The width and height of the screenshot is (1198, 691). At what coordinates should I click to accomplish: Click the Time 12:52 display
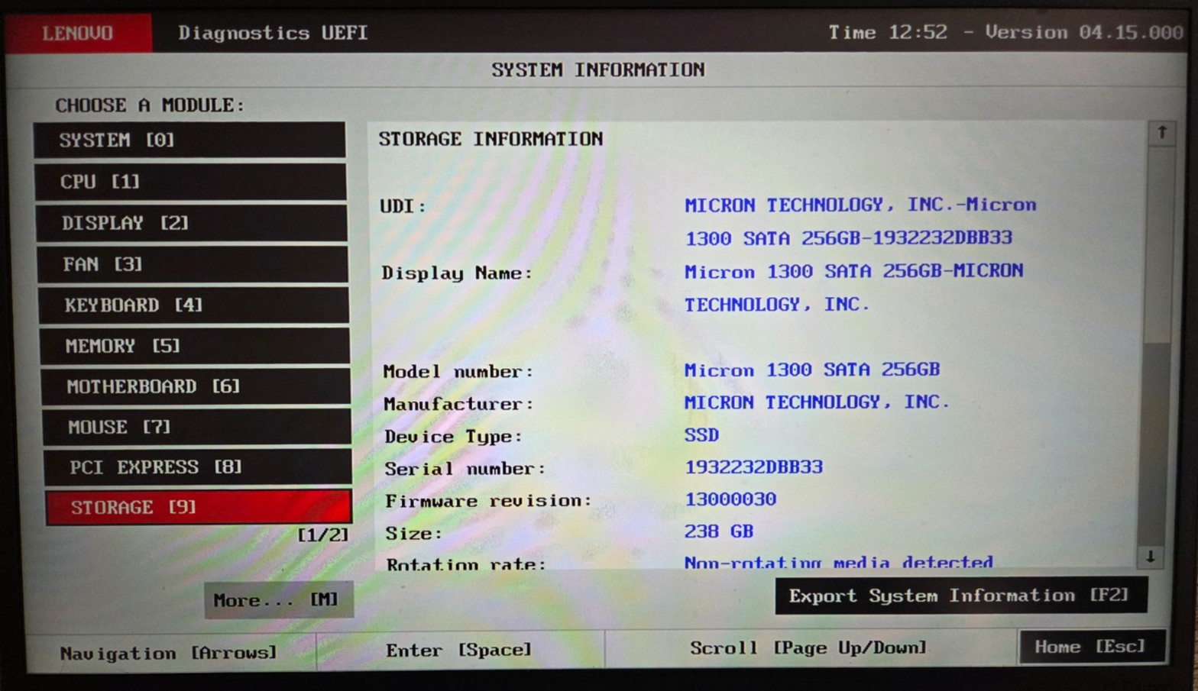(x=888, y=32)
